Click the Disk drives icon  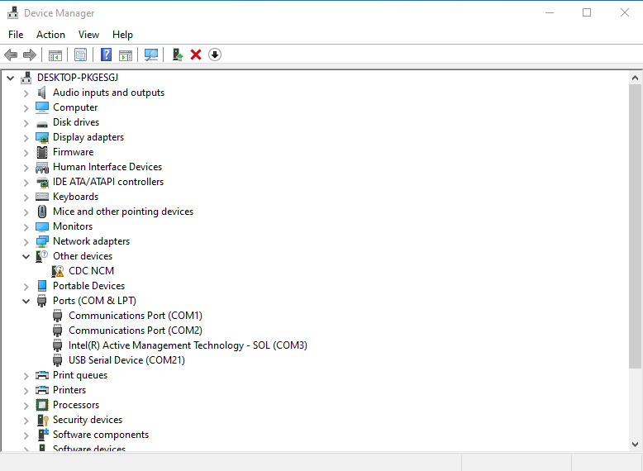pyautogui.click(x=42, y=124)
